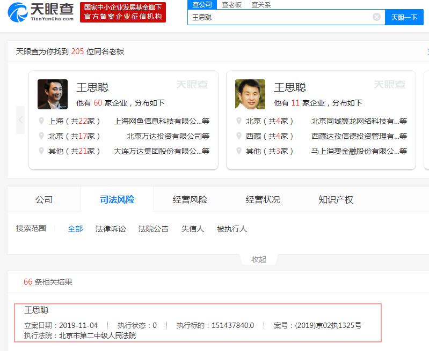Click location pin beside 北京（共4家）
The height and width of the screenshot is (351, 429).
pos(239,121)
